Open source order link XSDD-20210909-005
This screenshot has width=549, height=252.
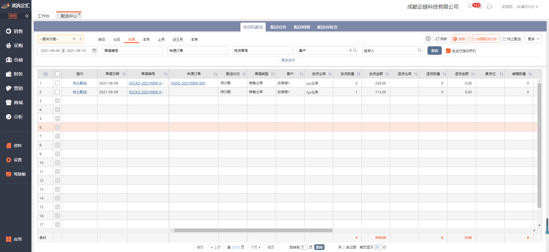(x=188, y=83)
